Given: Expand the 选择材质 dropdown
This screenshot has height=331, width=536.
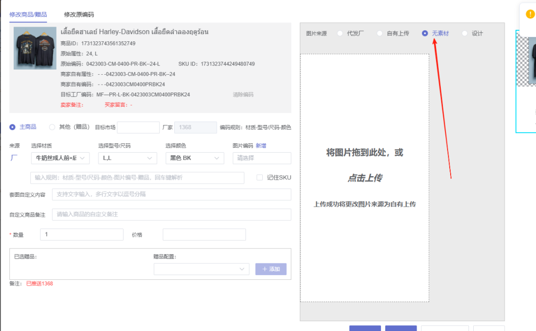Looking at the screenshot, I should pyautogui.click(x=60, y=158).
